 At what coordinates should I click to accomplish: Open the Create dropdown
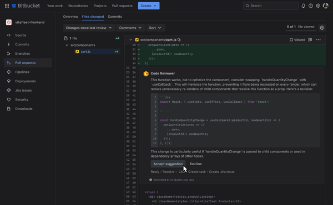[x=149, y=6]
